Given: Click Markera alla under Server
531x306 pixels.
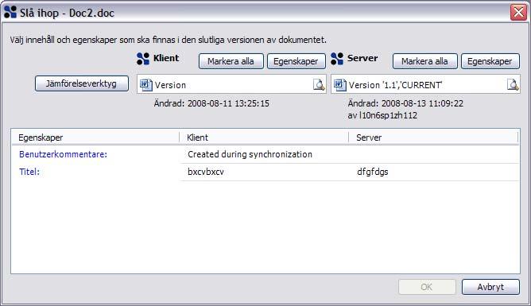Looking at the screenshot, I should coord(425,61).
